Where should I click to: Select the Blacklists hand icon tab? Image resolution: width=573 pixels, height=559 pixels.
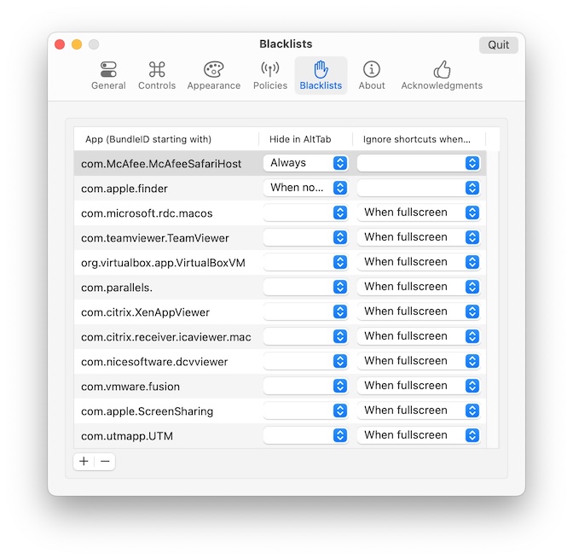(321, 75)
